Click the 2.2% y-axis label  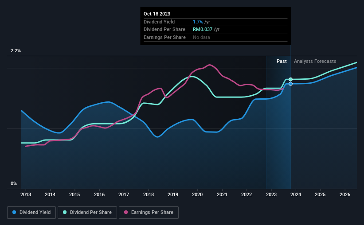(x=16, y=51)
